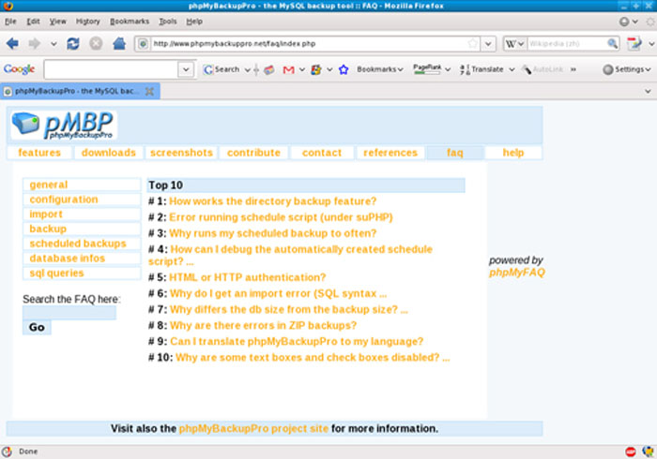The width and height of the screenshot is (657, 459).
Task: Open FAQ #1 about directory backup feature
Action: (273, 201)
